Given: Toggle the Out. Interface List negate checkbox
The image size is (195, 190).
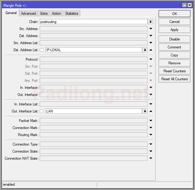Looking at the screenshot, I should pyautogui.click(x=42, y=111).
